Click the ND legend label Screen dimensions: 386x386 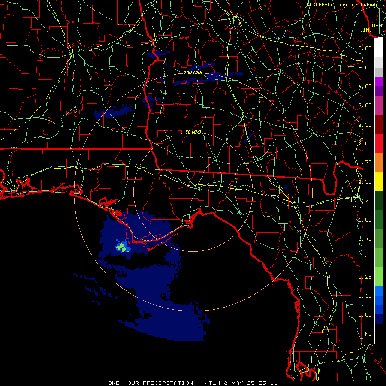coord(368,334)
